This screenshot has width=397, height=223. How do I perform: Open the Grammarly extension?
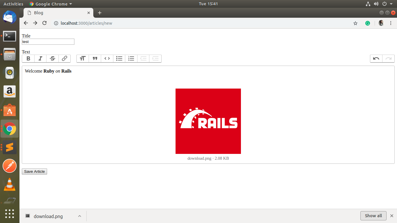368,23
